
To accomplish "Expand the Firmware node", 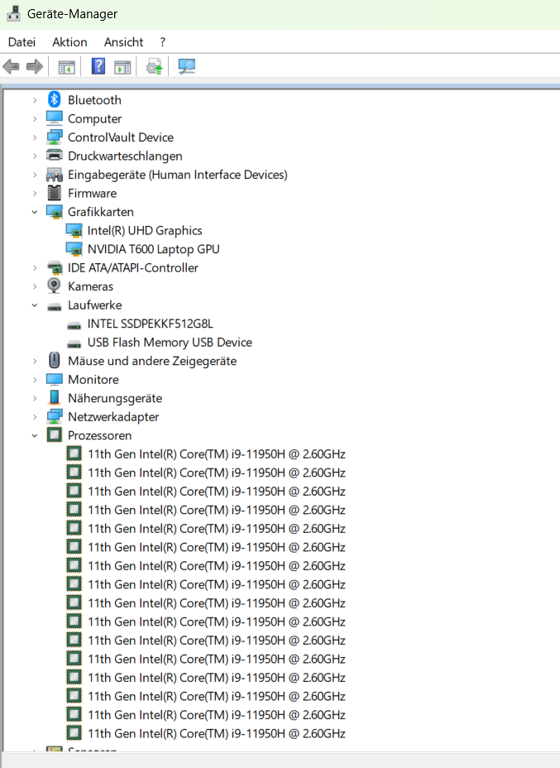I will tap(34, 193).
